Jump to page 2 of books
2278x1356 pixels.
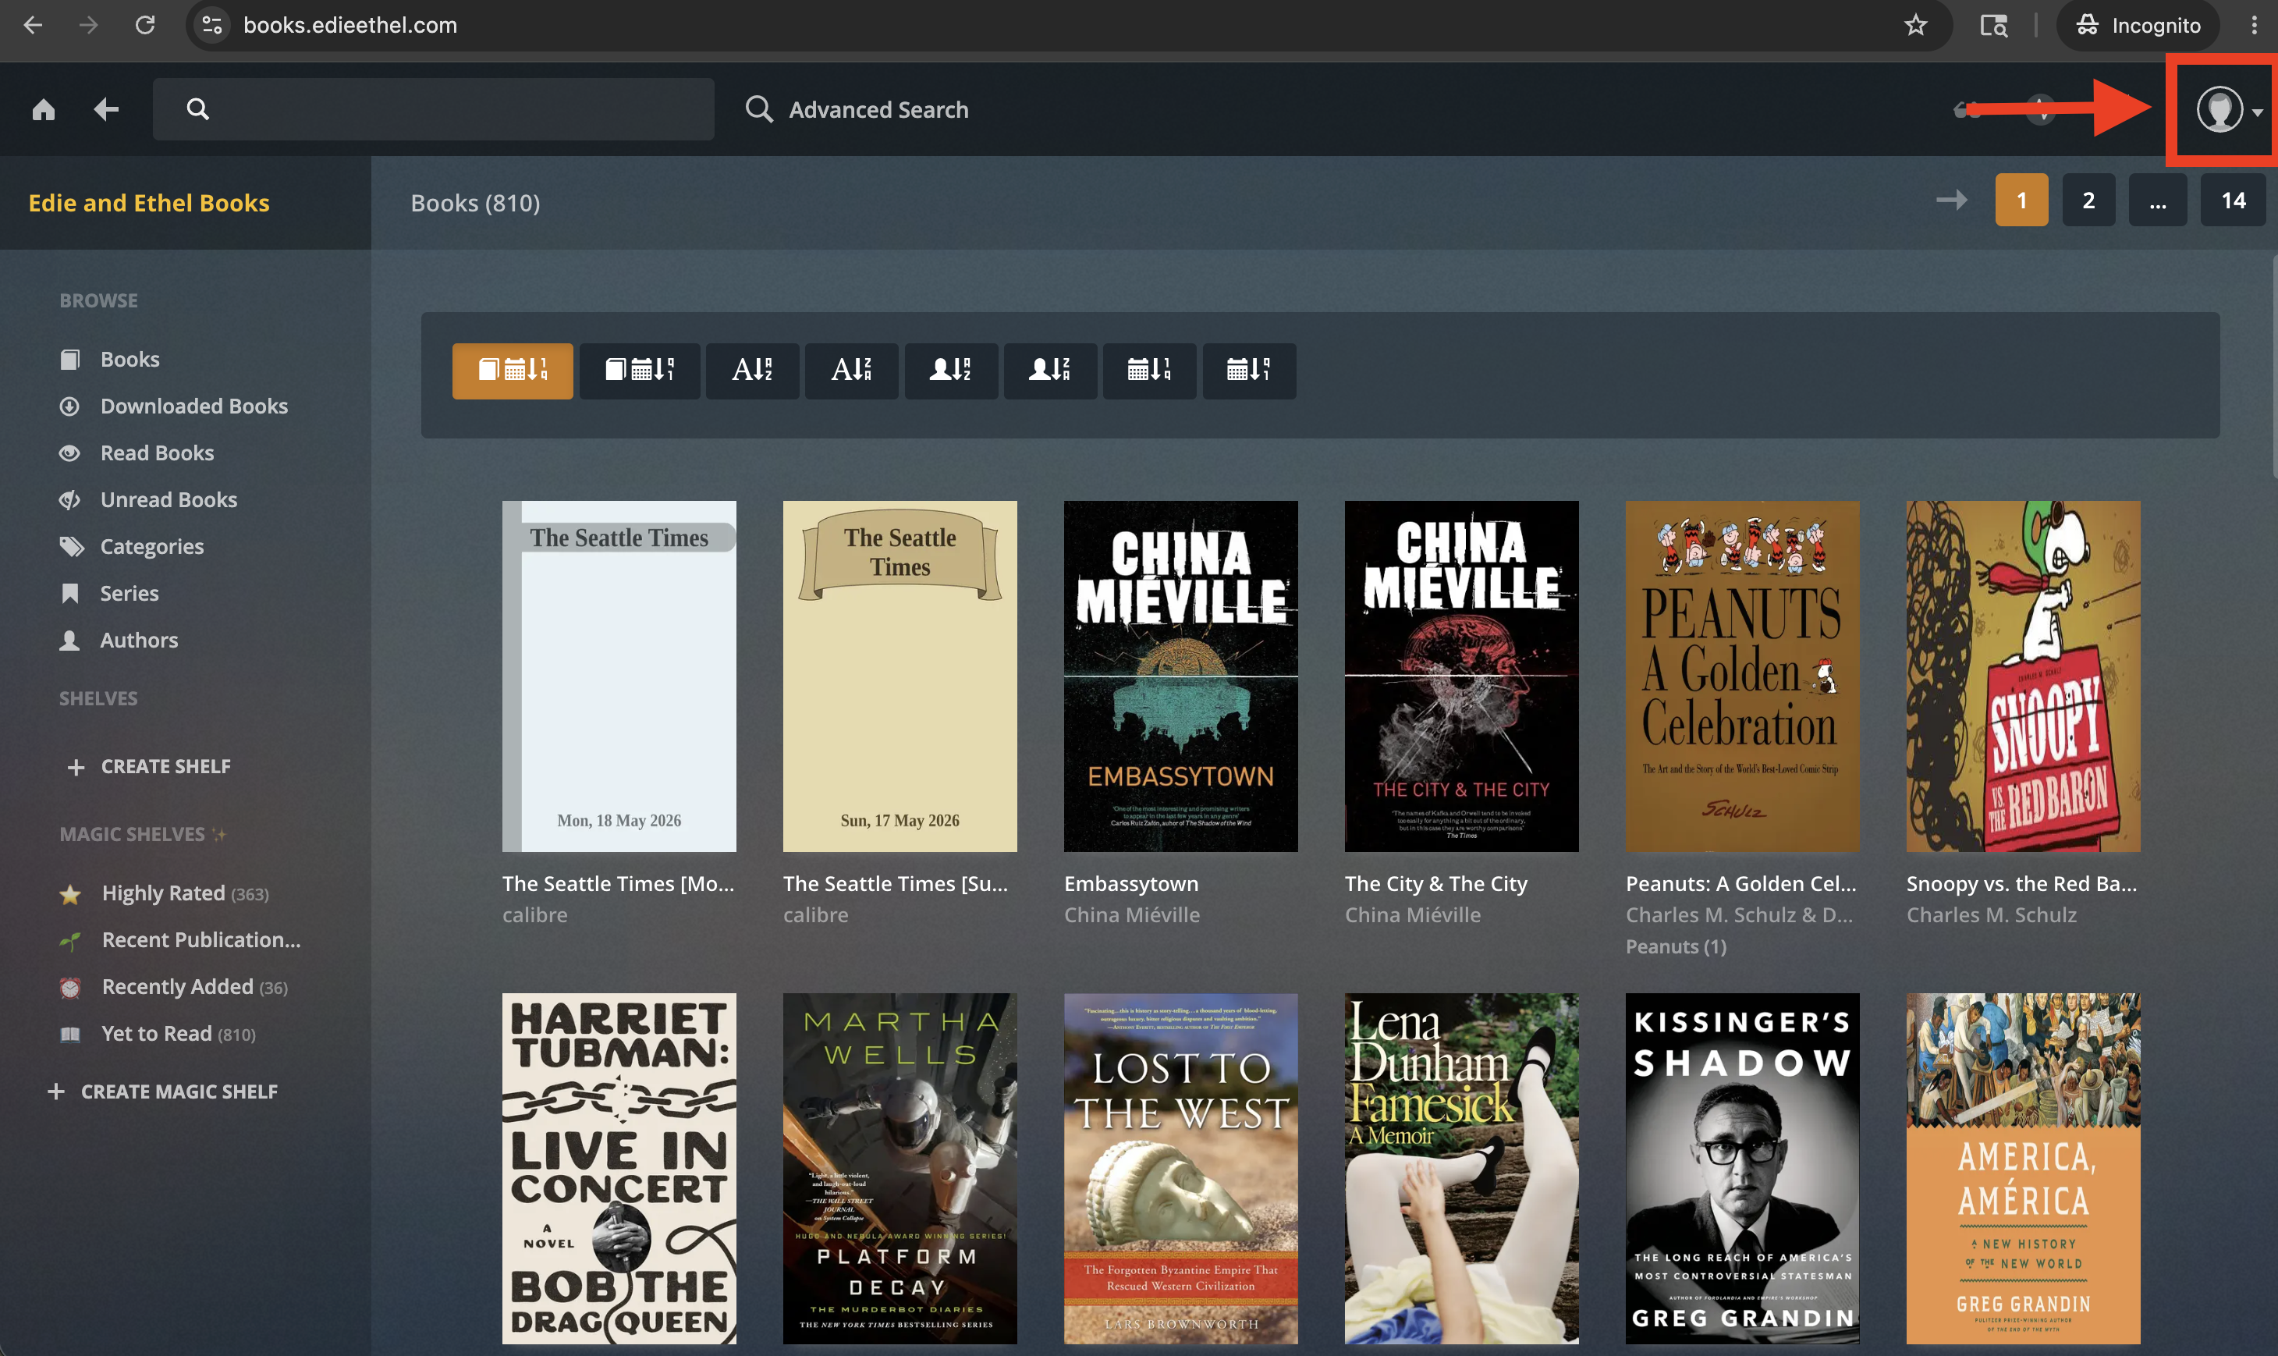[2088, 200]
